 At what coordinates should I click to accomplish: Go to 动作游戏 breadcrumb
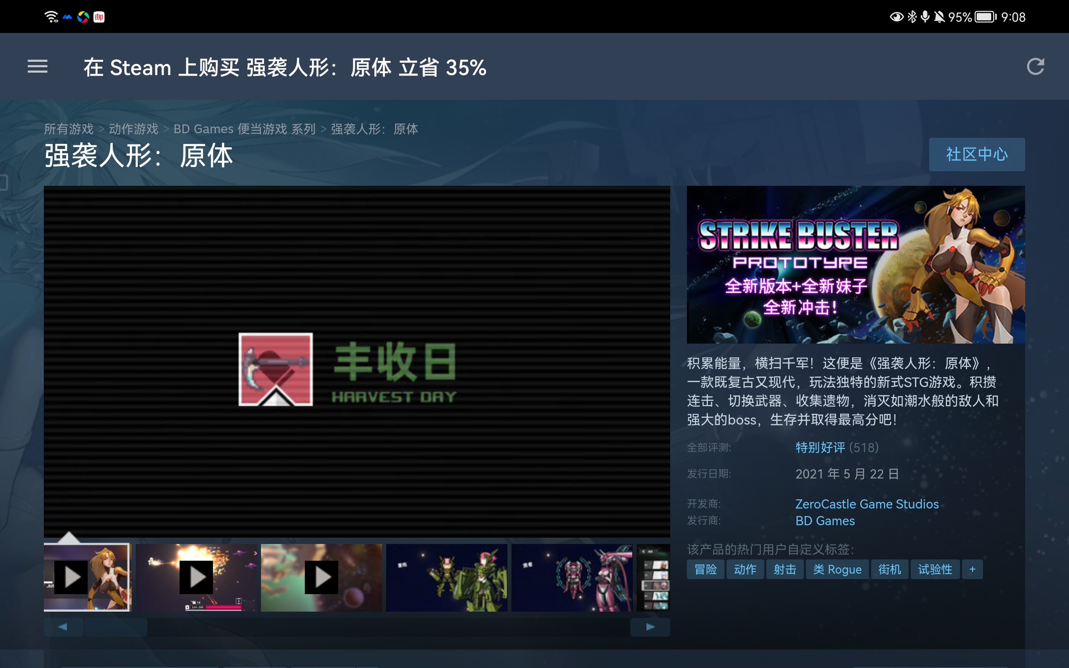click(x=133, y=129)
